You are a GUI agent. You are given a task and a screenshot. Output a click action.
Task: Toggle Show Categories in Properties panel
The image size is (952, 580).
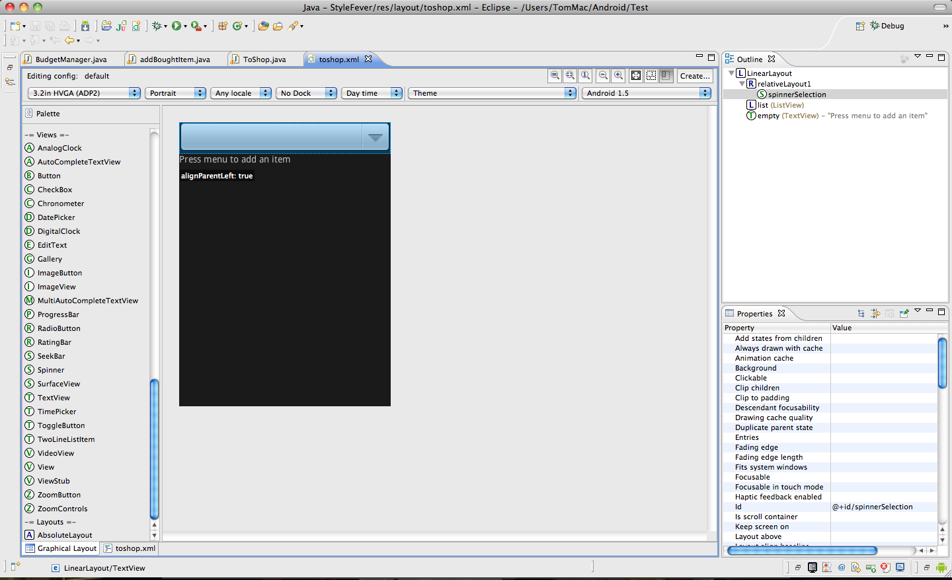tap(861, 314)
